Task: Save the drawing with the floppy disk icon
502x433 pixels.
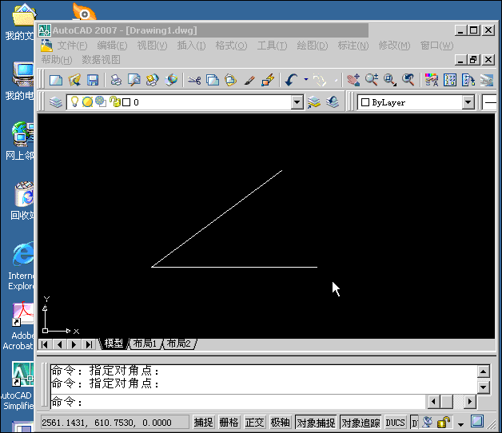Action: 93,80
